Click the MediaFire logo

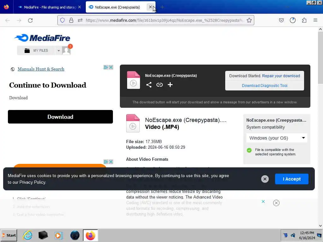(x=42, y=38)
